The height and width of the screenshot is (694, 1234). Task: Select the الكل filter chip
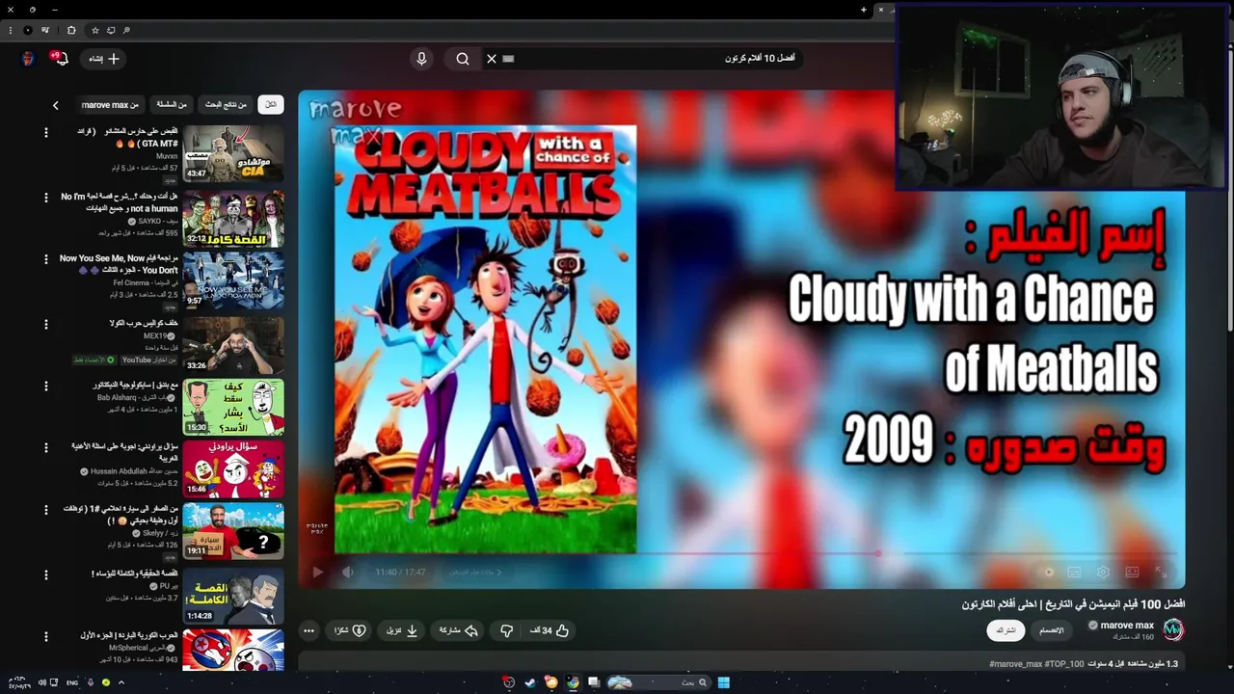pyautogui.click(x=271, y=104)
